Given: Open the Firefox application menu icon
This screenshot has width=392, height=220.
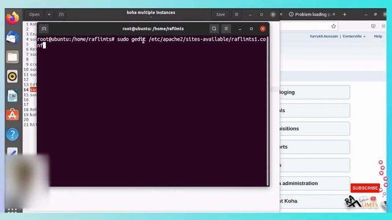Looking at the screenshot, I should [383, 26].
